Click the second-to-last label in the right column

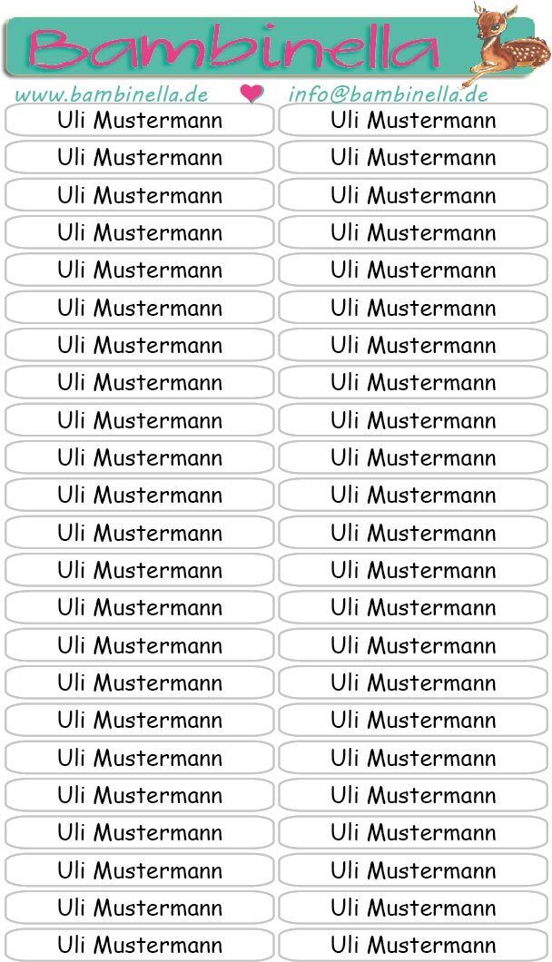coord(413,907)
